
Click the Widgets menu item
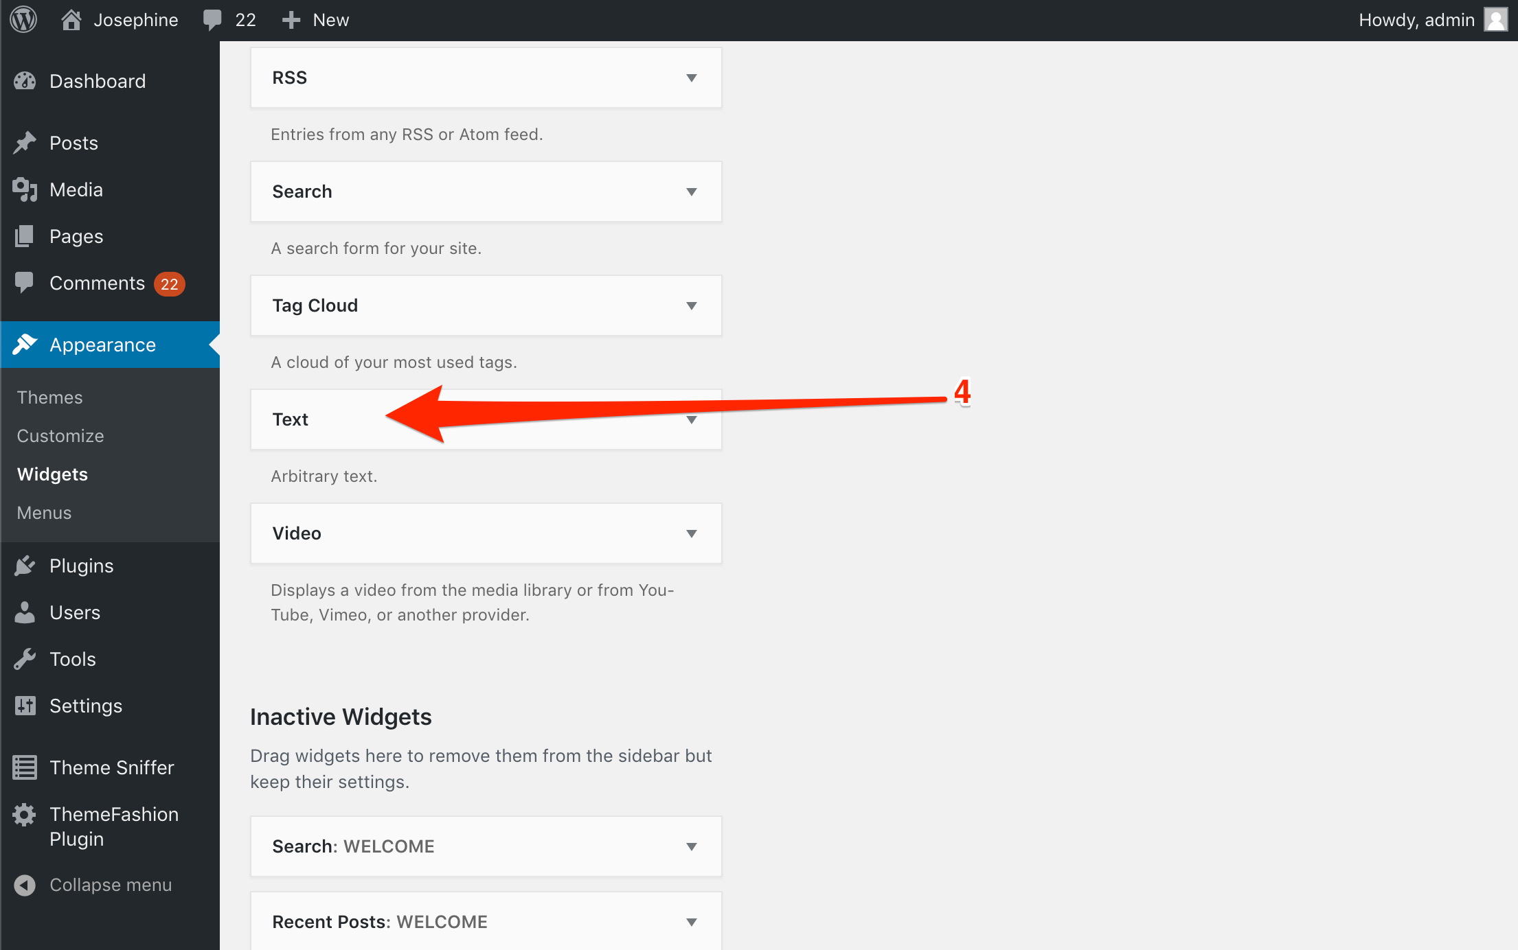[x=53, y=473]
